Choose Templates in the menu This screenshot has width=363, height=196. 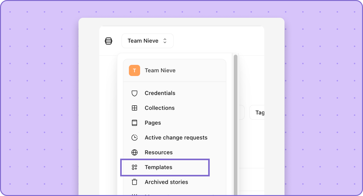(159, 167)
